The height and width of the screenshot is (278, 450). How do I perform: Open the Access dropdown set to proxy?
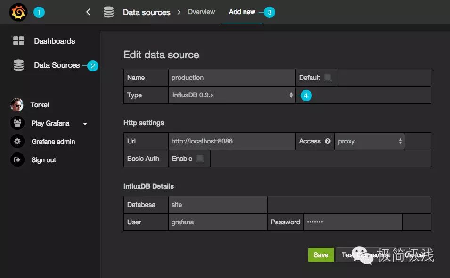[369, 141]
